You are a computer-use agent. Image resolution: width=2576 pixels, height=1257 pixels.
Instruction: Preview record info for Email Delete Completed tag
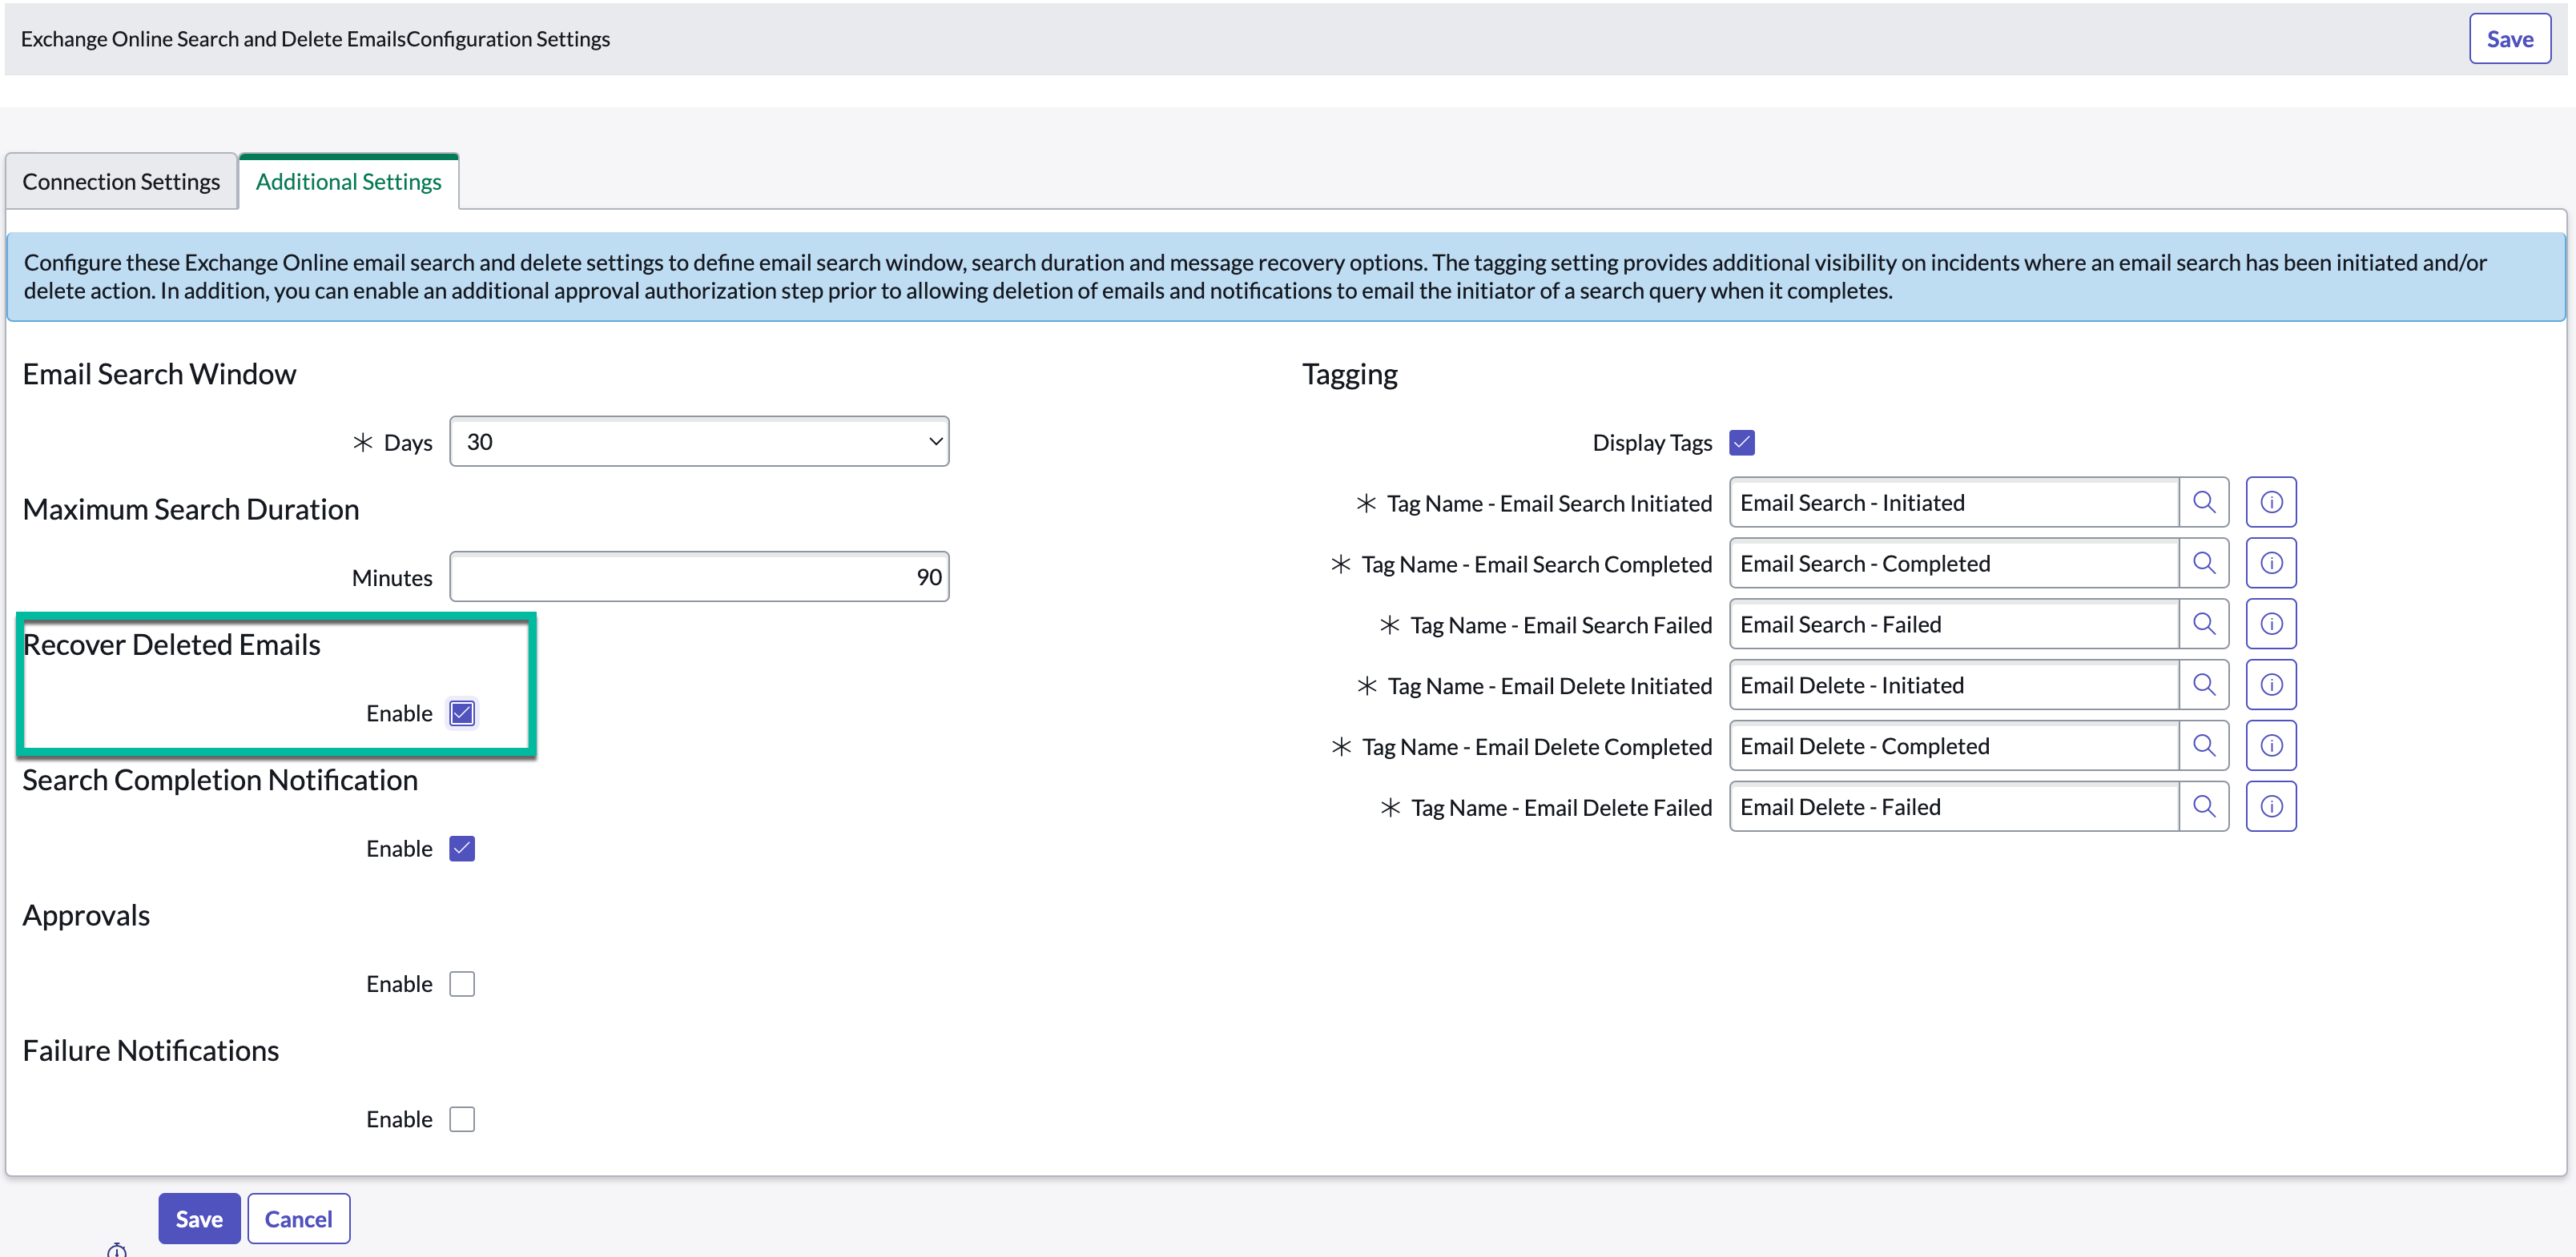[2271, 746]
